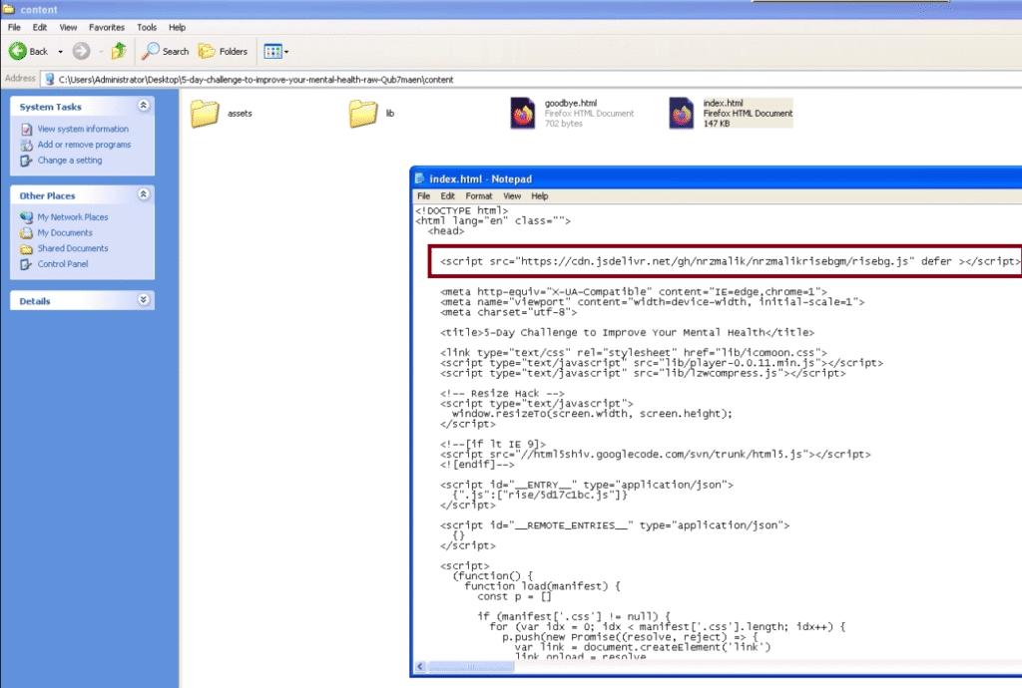Select the index.html file

[682, 113]
